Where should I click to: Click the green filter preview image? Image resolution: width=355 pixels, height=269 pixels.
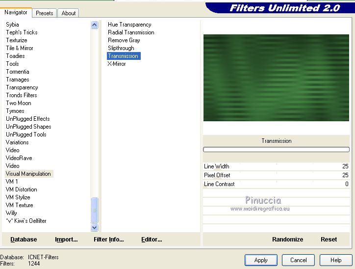pos(276,78)
